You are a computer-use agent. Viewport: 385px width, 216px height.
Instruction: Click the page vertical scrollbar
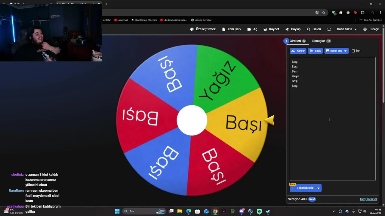click(x=383, y=65)
